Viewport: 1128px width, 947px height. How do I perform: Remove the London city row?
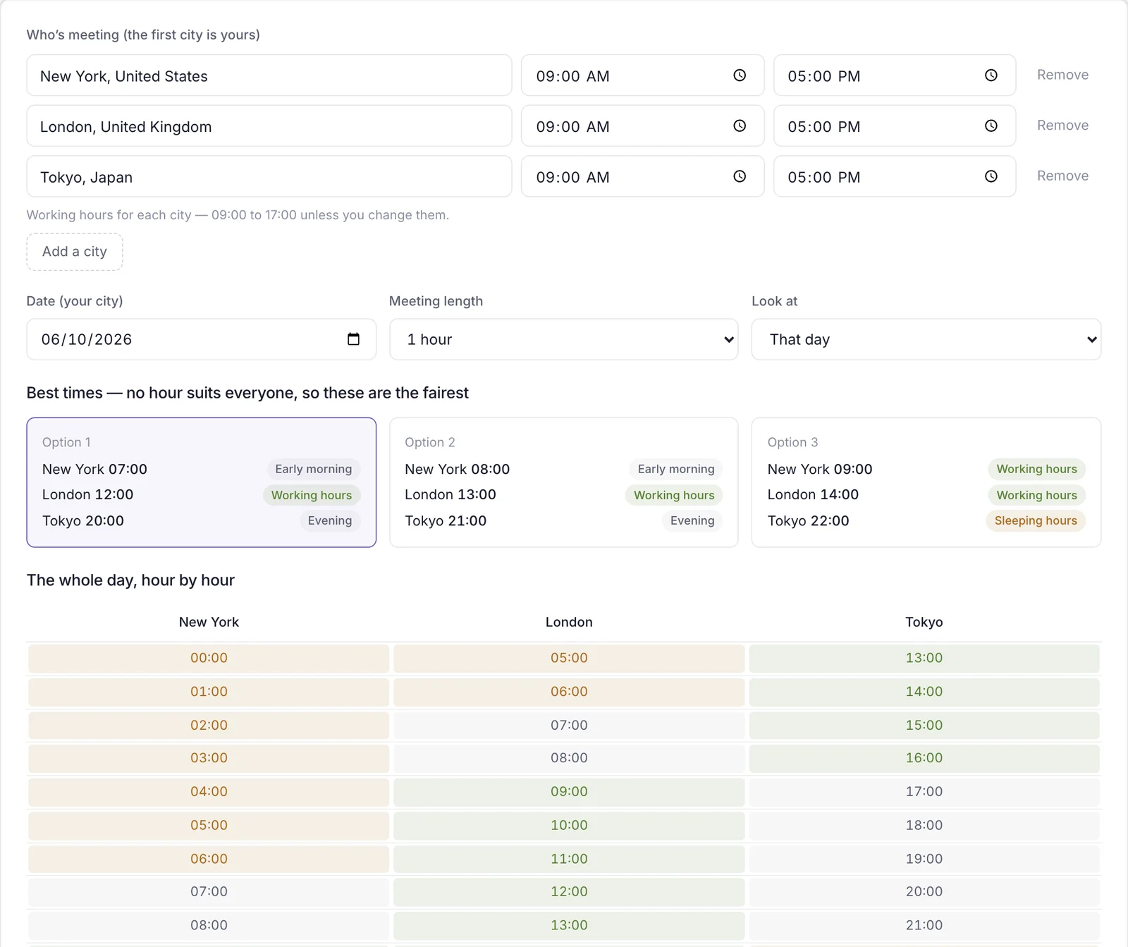tap(1062, 126)
